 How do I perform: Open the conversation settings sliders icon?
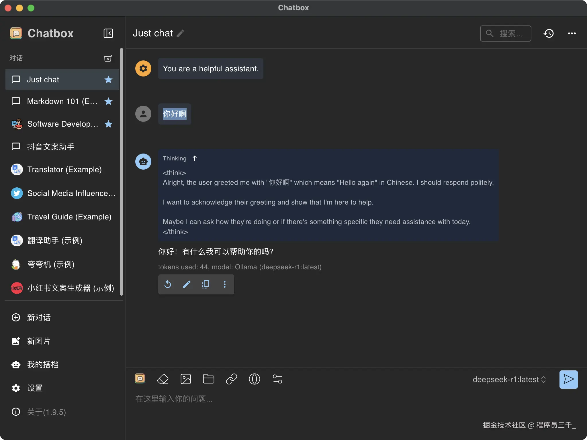coord(277,379)
